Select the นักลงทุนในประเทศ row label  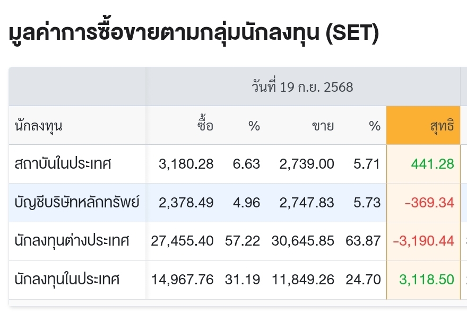pos(67,279)
